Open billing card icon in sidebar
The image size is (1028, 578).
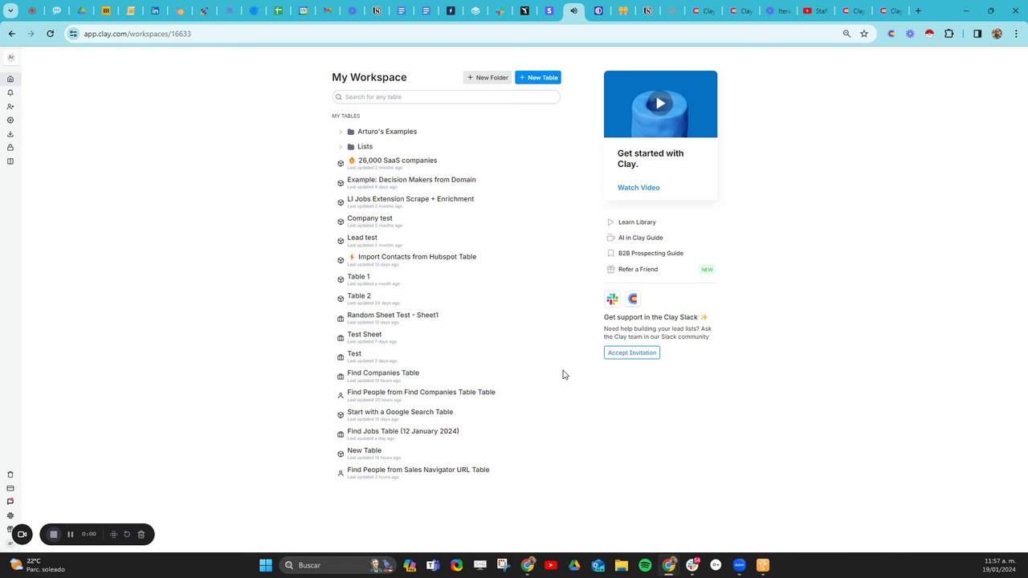(10, 488)
